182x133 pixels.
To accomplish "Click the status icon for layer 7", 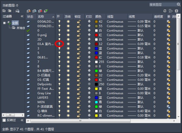I will click(x=28, y=62).
